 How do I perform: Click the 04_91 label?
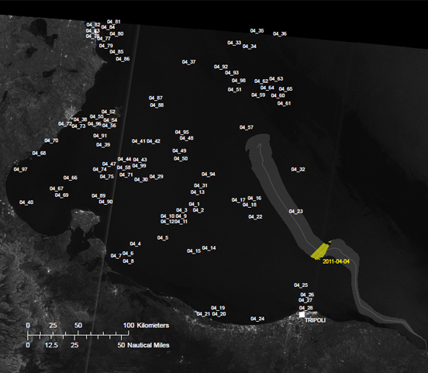pos(100,136)
